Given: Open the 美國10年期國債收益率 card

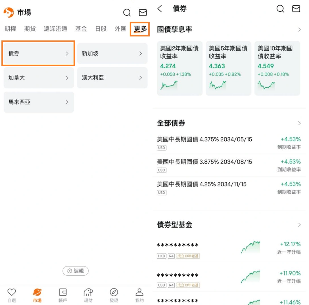Looking at the screenshot, I should point(277,68).
